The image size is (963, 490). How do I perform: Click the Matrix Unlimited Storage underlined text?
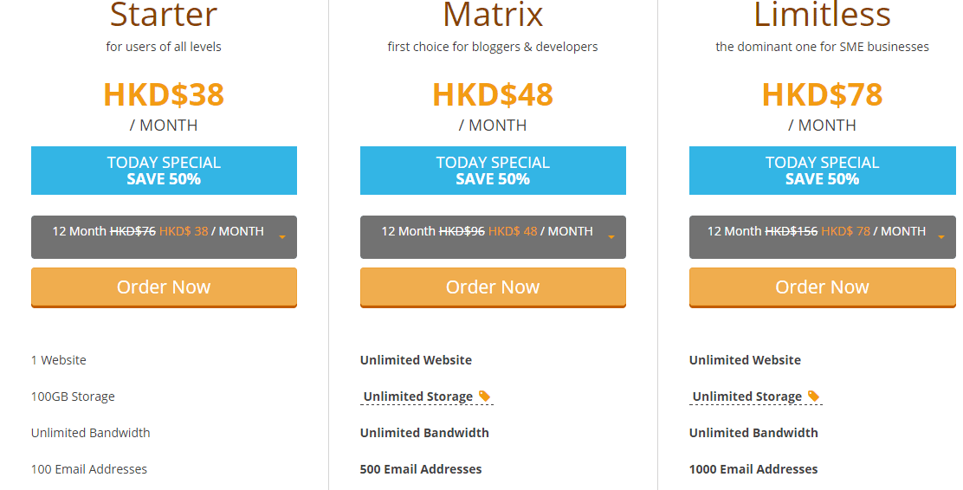418,397
